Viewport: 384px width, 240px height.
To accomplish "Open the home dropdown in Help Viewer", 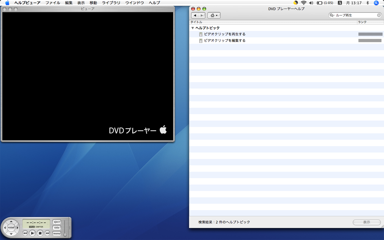I will (214, 15).
